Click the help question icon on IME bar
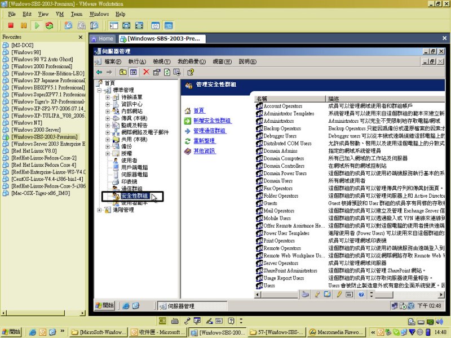This screenshot has width=451, height=338. click(x=231, y=321)
